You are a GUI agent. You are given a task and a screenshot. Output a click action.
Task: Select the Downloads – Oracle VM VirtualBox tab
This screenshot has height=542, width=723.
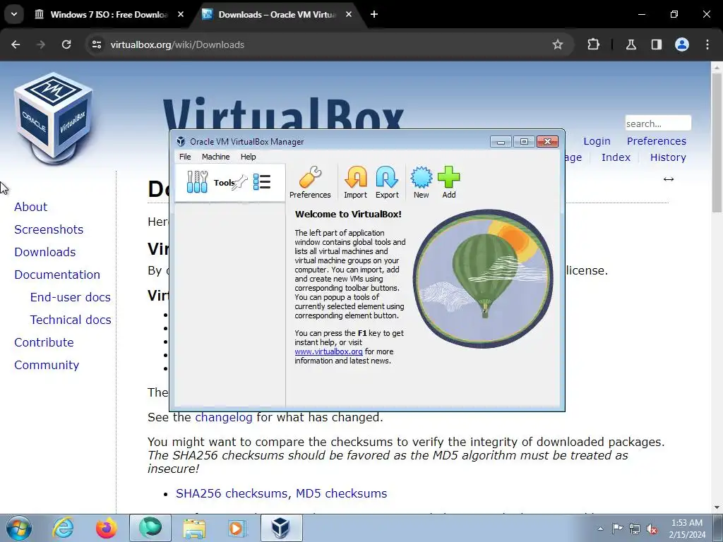click(x=277, y=15)
